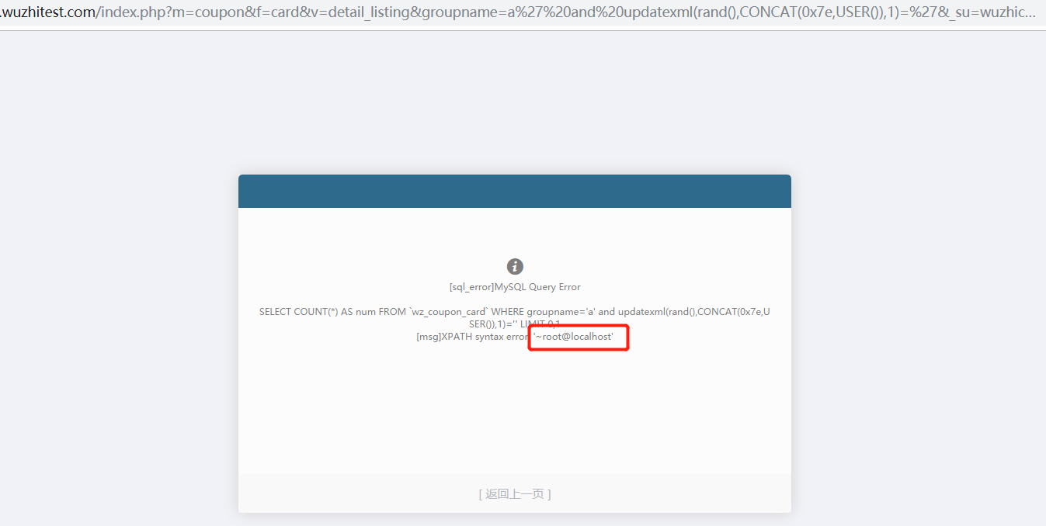Viewport: 1046px width, 526px height.
Task: Click the XPATH syntax error message
Action: [515, 337]
